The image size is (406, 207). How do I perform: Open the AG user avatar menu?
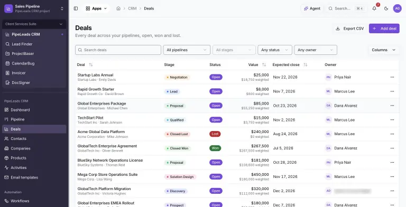(x=397, y=8)
